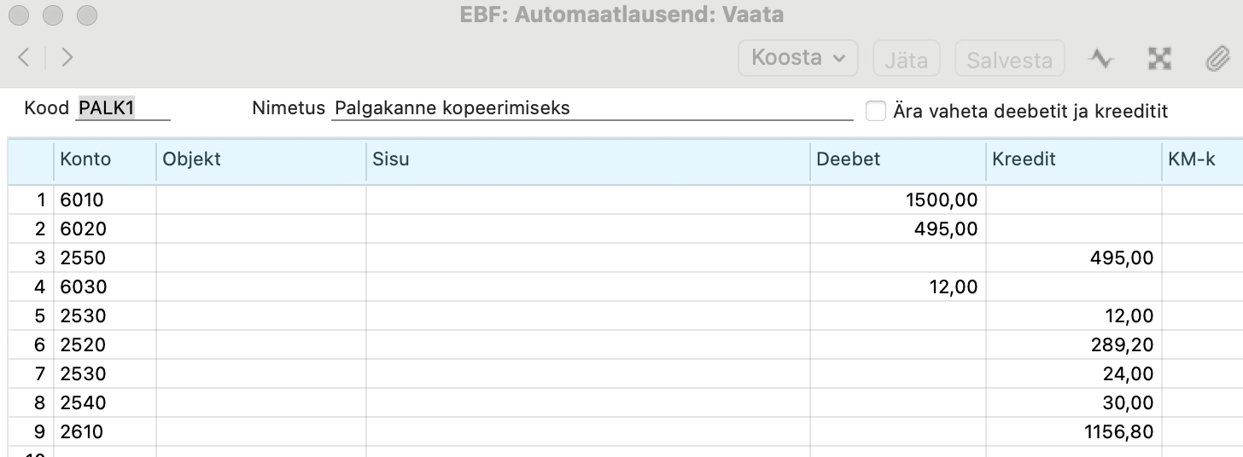This screenshot has height=457, width=1243.
Task: Open the activity history pulse icon
Action: [1101, 58]
